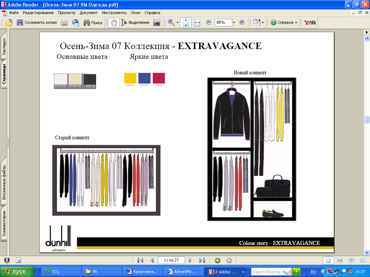Click the hide toolbars icon in status bar
This screenshot has width=370, height=277.
(x=18, y=260)
